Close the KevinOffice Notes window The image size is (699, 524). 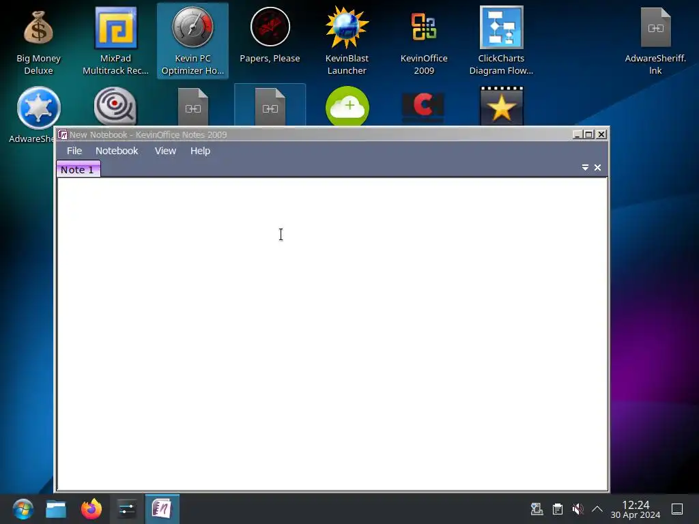click(x=601, y=134)
